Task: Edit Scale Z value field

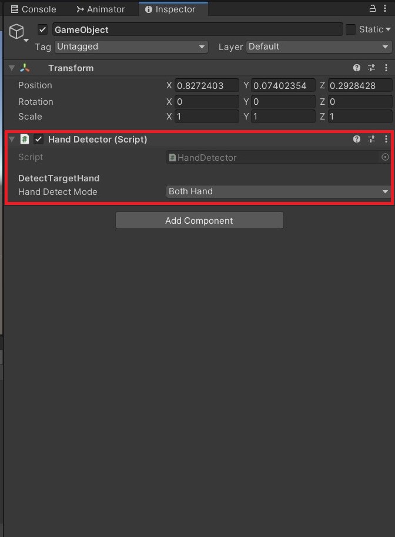Action: [359, 117]
